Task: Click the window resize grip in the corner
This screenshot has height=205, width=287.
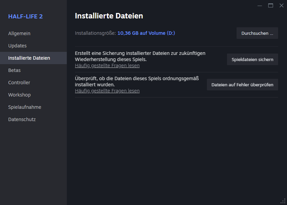Action: (x=283, y=201)
